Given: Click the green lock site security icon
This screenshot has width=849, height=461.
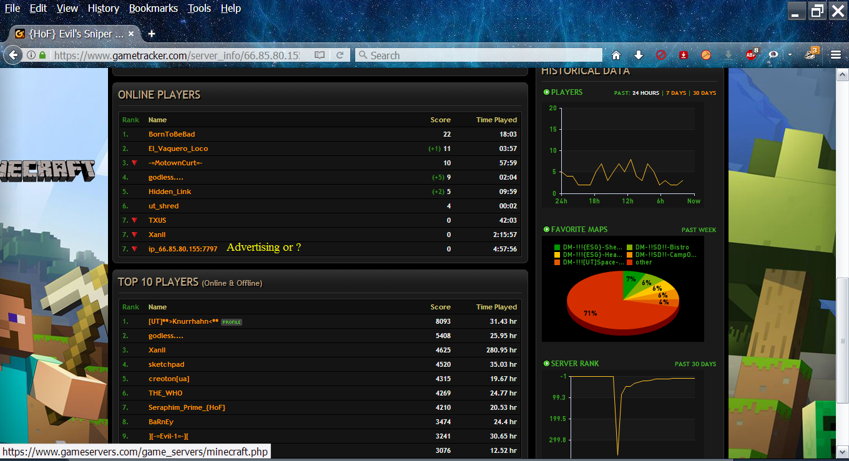Looking at the screenshot, I should click(x=42, y=55).
